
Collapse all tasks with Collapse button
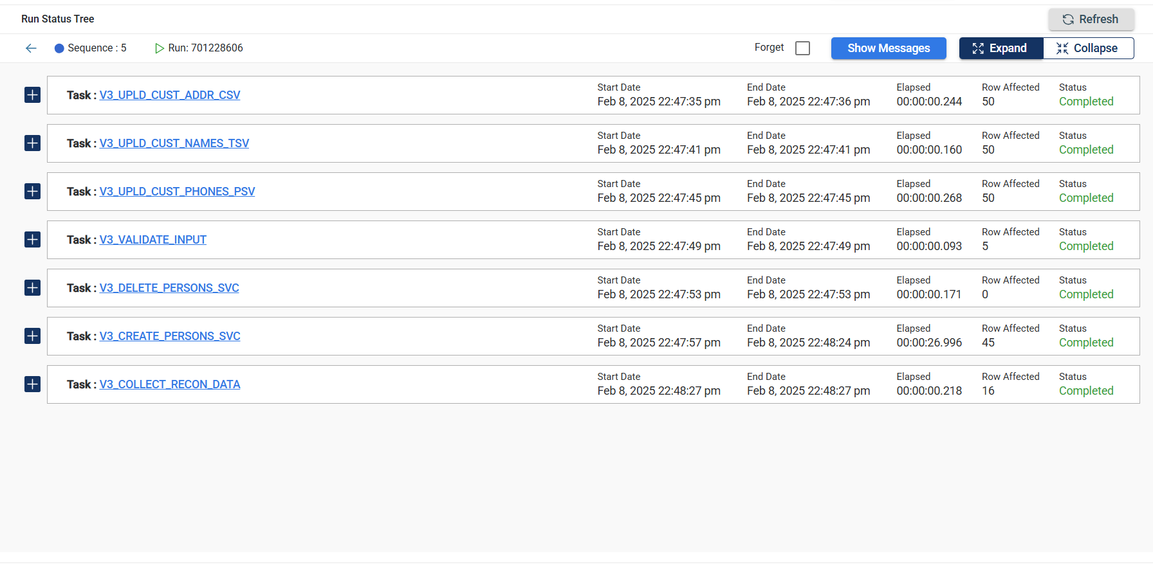1088,48
